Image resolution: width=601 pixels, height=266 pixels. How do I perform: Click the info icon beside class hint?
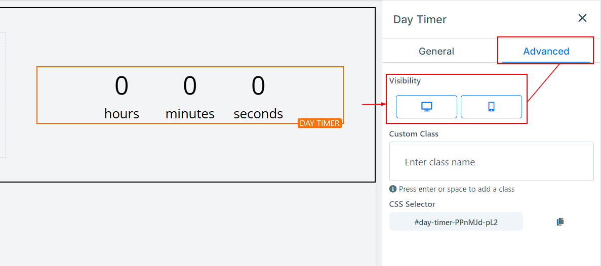coord(392,189)
